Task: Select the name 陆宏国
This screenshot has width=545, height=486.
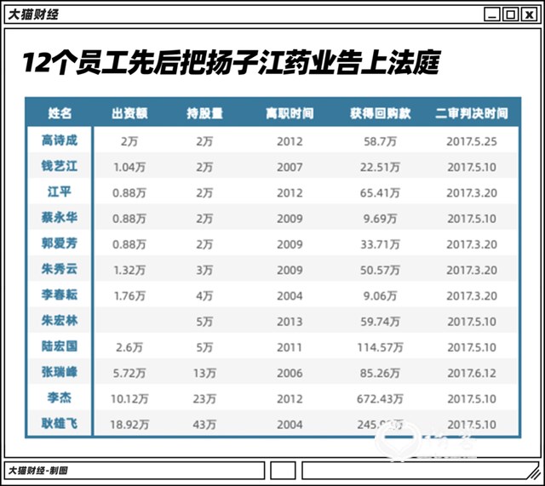Action: (x=60, y=346)
